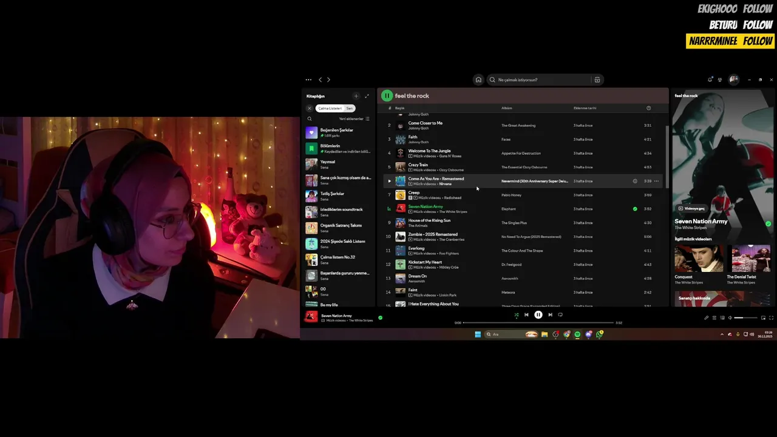Pause the feel the rock playlist header

387,96
